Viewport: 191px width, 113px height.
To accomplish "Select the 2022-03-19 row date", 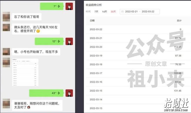I will coord(96,56).
